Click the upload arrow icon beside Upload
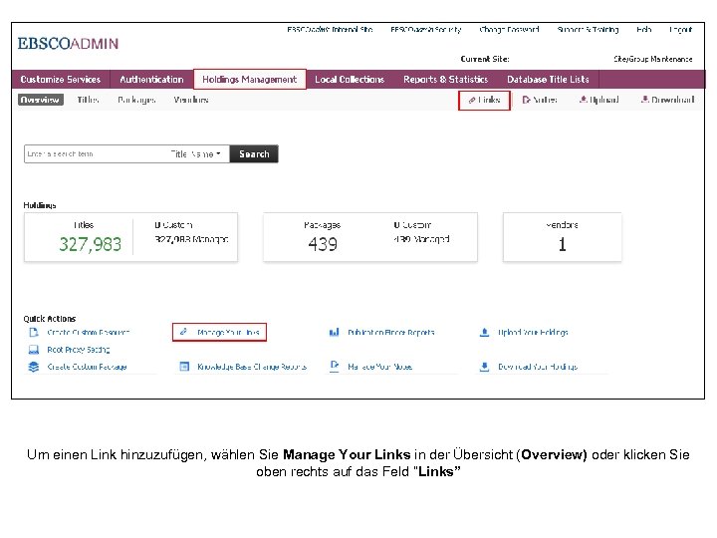The height and width of the screenshot is (538, 717). [583, 100]
